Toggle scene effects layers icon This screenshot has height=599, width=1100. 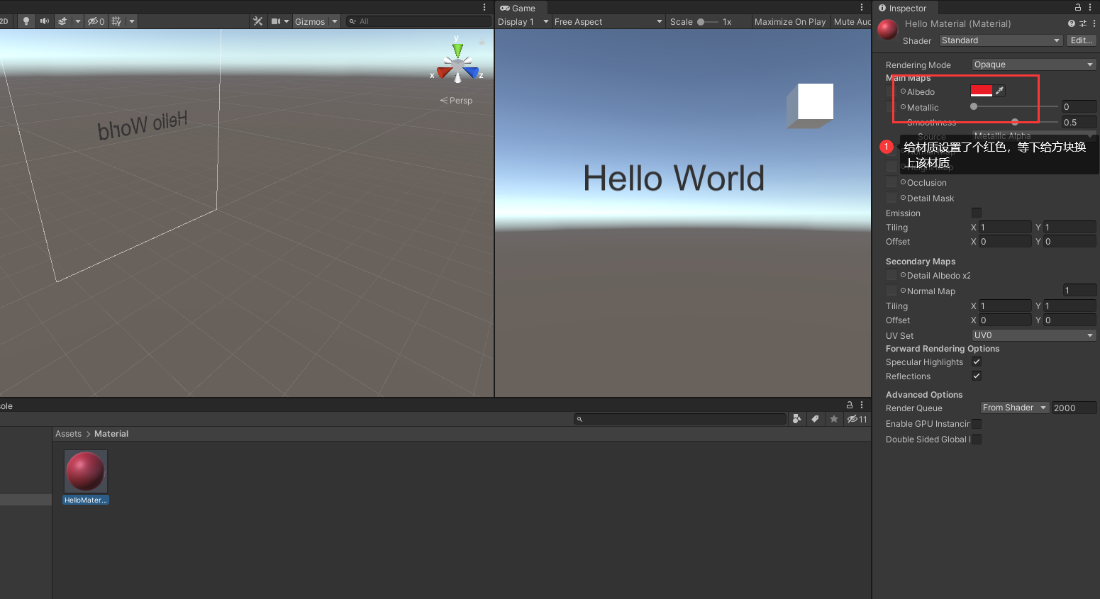coord(62,21)
